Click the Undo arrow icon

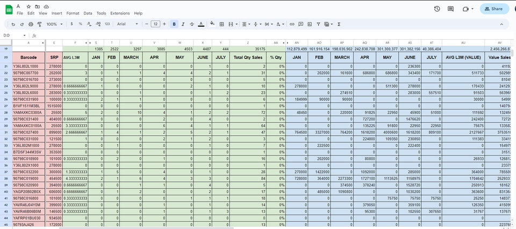[13, 24]
